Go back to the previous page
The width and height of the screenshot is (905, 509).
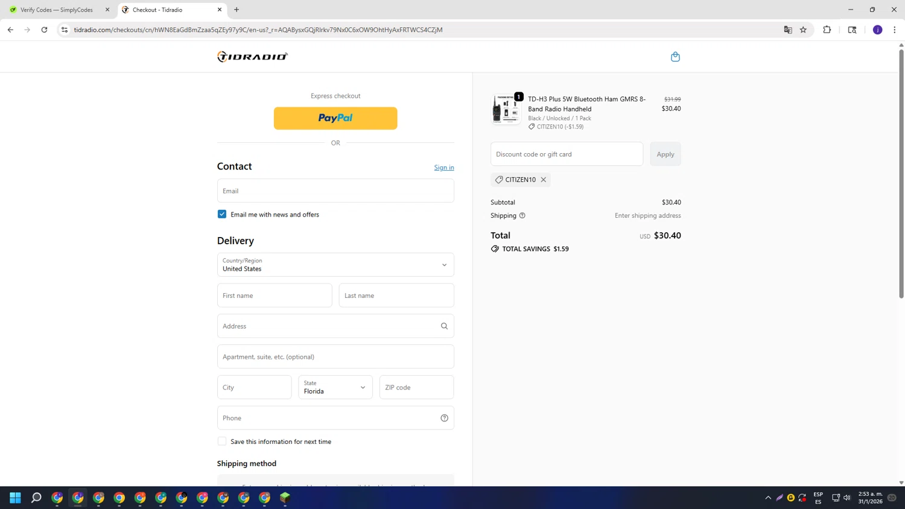[x=10, y=30]
